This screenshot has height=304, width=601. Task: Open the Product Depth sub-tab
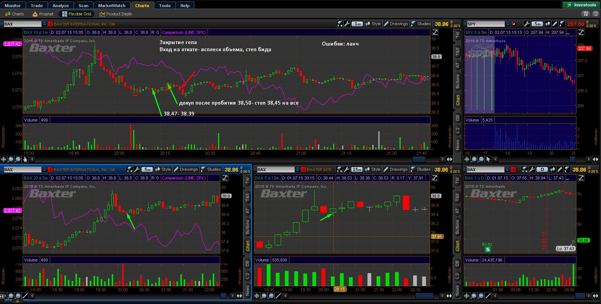pos(116,14)
